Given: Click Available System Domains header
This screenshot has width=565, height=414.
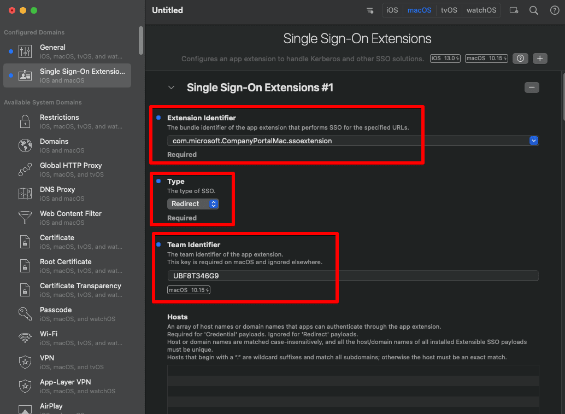Looking at the screenshot, I should [43, 102].
